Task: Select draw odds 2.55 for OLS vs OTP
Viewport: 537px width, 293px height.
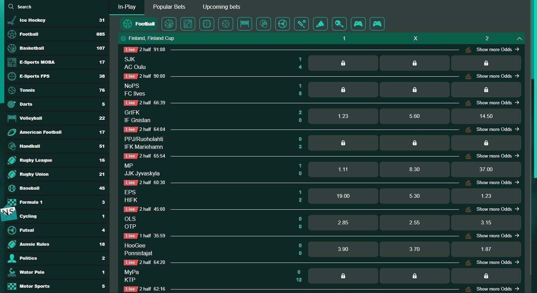Action: [x=415, y=223]
